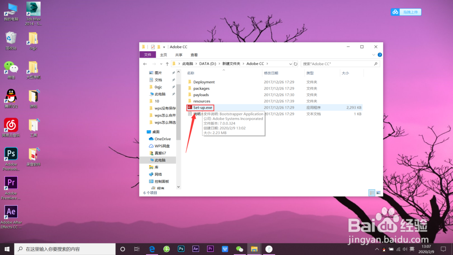Screen dimensions: 453x255
Task: Expand the ribbon with the chevron
Action: pos(374,55)
